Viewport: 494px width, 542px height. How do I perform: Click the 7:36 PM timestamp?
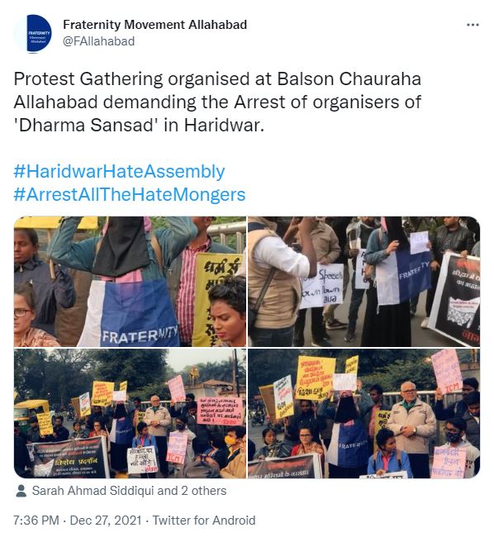coord(36,521)
